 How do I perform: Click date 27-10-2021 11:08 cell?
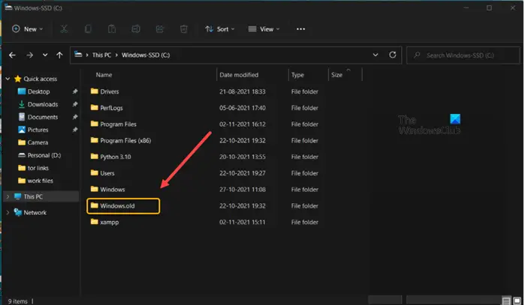[x=242, y=190]
